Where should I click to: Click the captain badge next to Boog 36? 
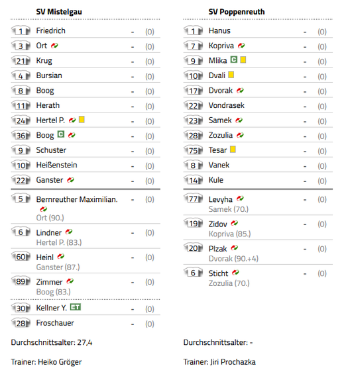click(x=61, y=134)
